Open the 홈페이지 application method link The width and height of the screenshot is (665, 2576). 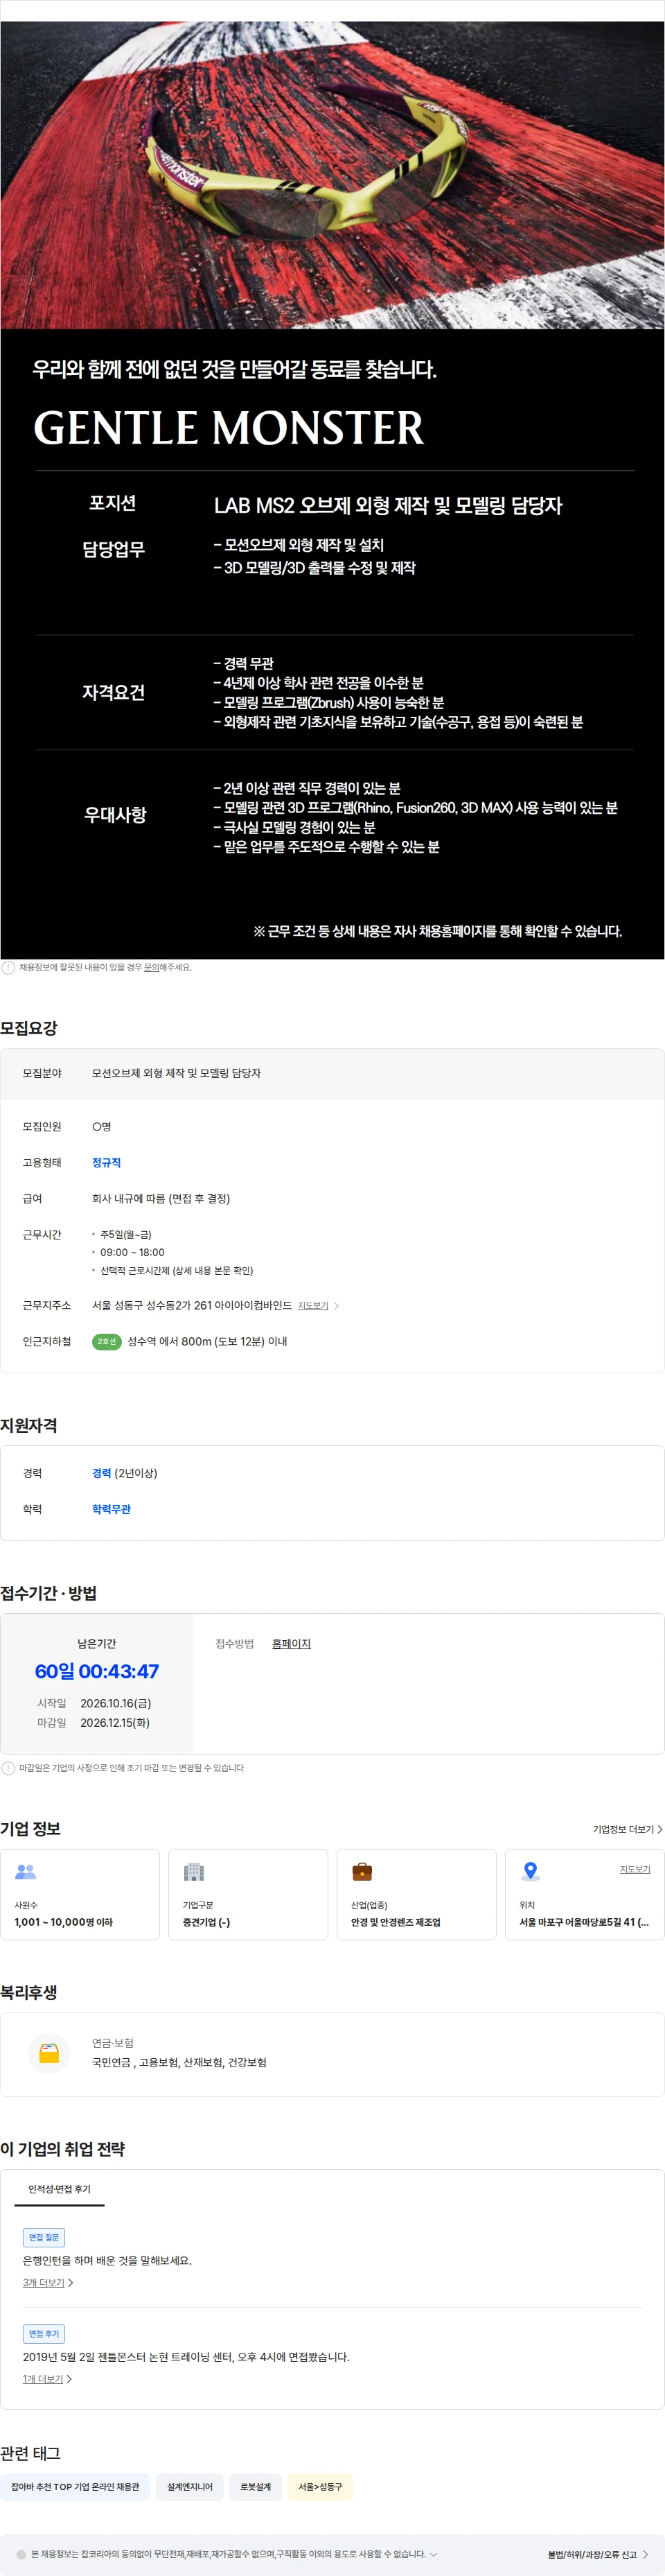click(291, 1644)
